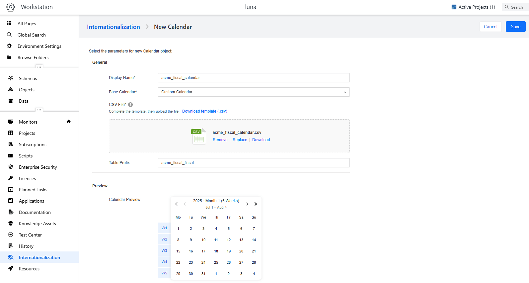This screenshot has height=283, width=529.
Task: Click the top sidebar collapse handle
Action: point(39,67)
